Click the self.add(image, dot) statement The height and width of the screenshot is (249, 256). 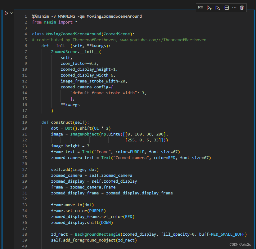pos(75,170)
